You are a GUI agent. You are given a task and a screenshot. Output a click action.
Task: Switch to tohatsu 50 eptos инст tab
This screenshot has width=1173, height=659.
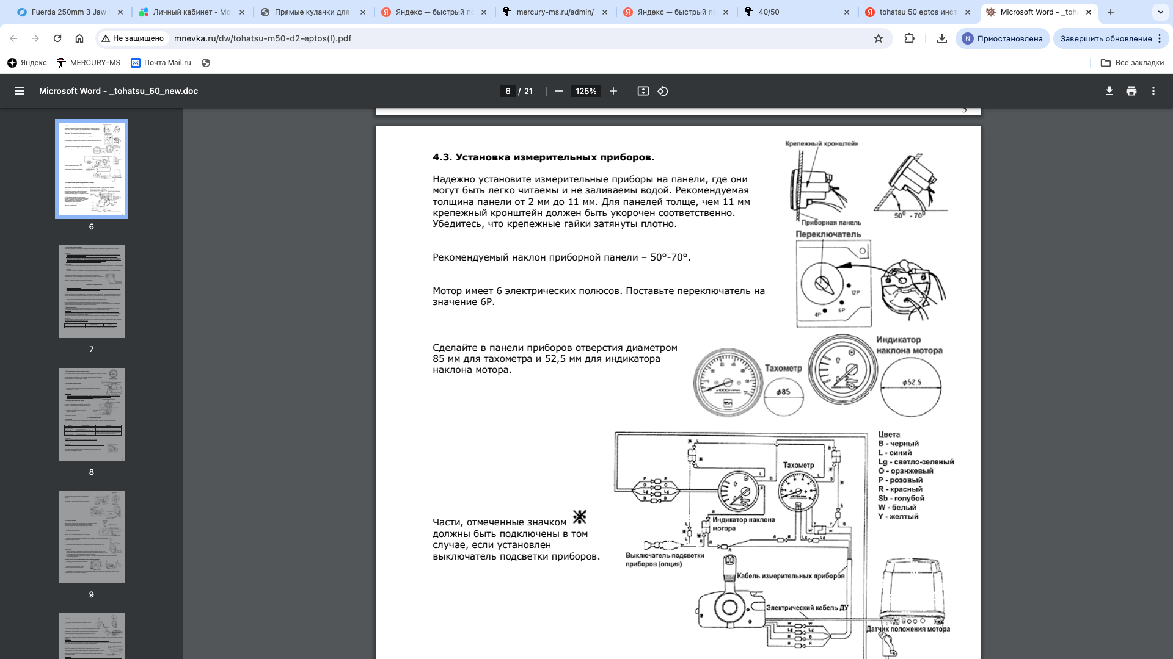pyautogui.click(x=918, y=12)
